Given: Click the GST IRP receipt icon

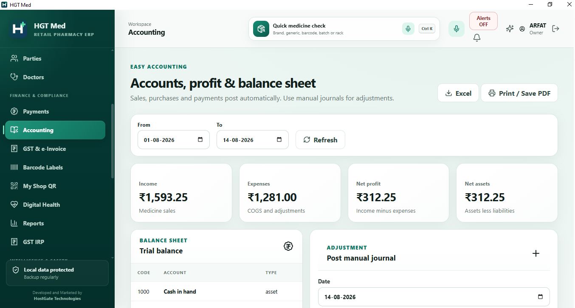Looking at the screenshot, I should 14,242.
